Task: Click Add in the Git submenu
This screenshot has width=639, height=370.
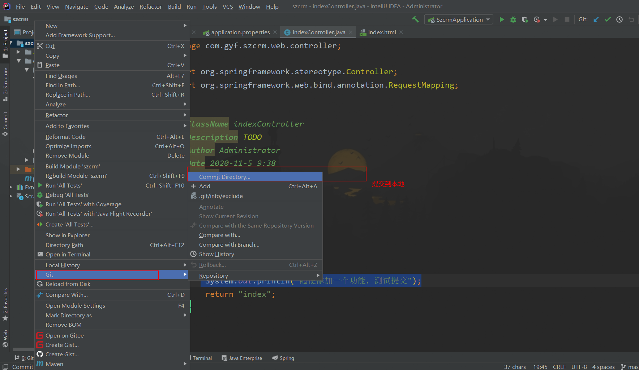Action: pos(255,186)
